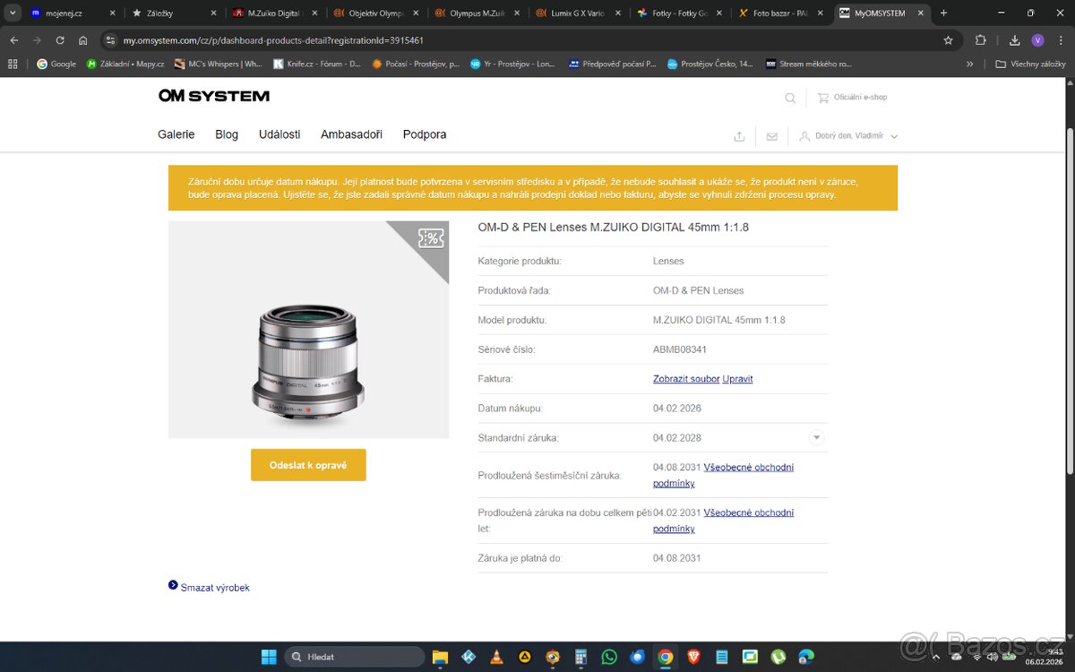Click the Zobrazit soubor invoice link

[686, 379]
